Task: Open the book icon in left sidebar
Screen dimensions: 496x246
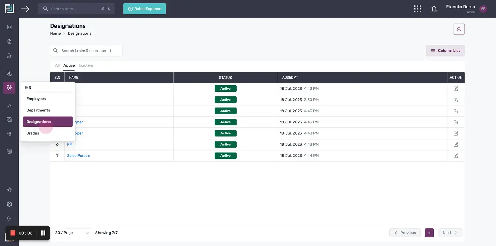Action: click(9, 151)
